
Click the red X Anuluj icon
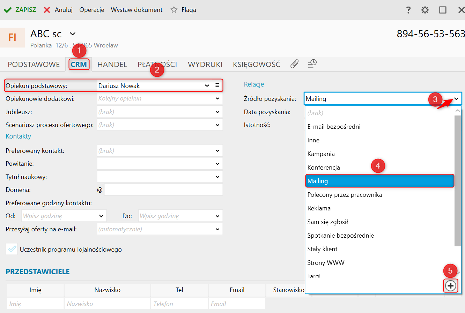[x=47, y=10]
